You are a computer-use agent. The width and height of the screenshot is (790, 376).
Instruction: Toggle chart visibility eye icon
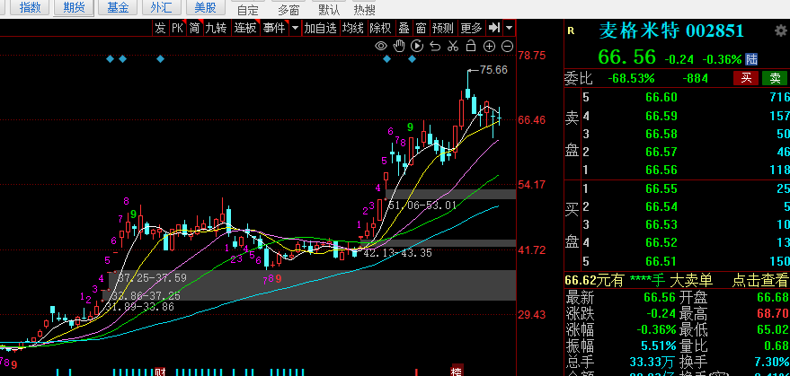coord(381,47)
